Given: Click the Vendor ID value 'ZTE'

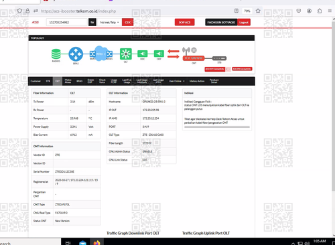Looking at the screenshot, I should click(58, 155).
